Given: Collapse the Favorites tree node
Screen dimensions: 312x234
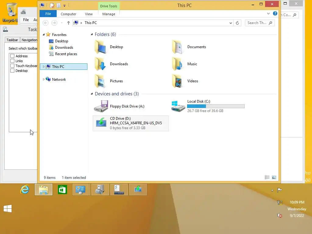Looking at the screenshot, I should tap(44, 35).
